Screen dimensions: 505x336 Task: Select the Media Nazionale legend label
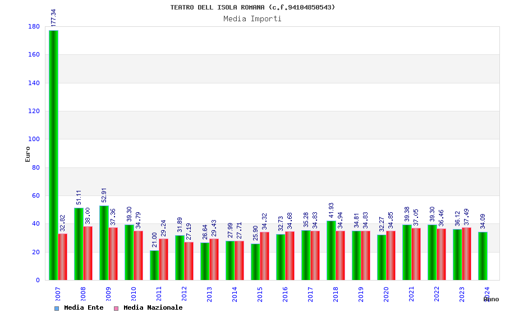(153, 307)
